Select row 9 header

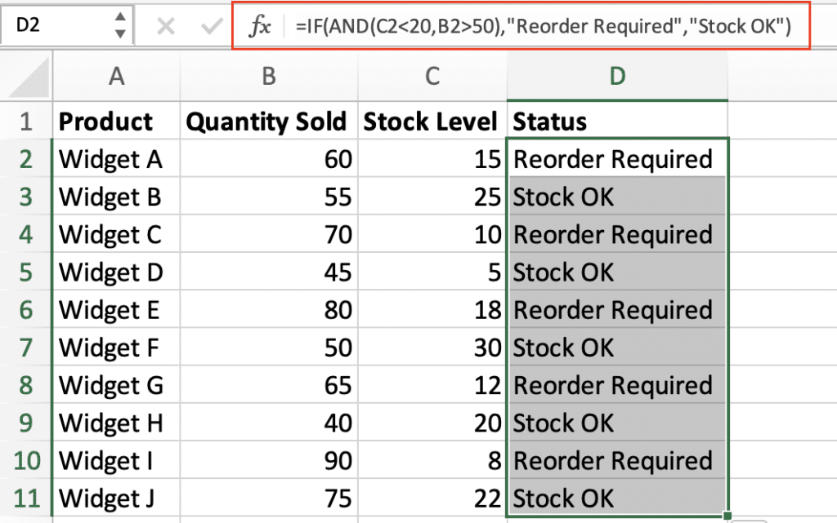tap(25, 423)
